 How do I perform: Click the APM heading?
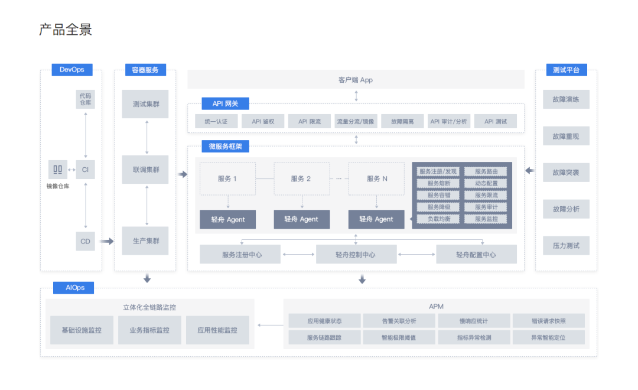click(x=436, y=307)
